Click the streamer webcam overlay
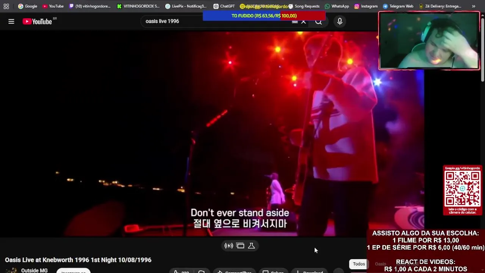 coord(429,41)
